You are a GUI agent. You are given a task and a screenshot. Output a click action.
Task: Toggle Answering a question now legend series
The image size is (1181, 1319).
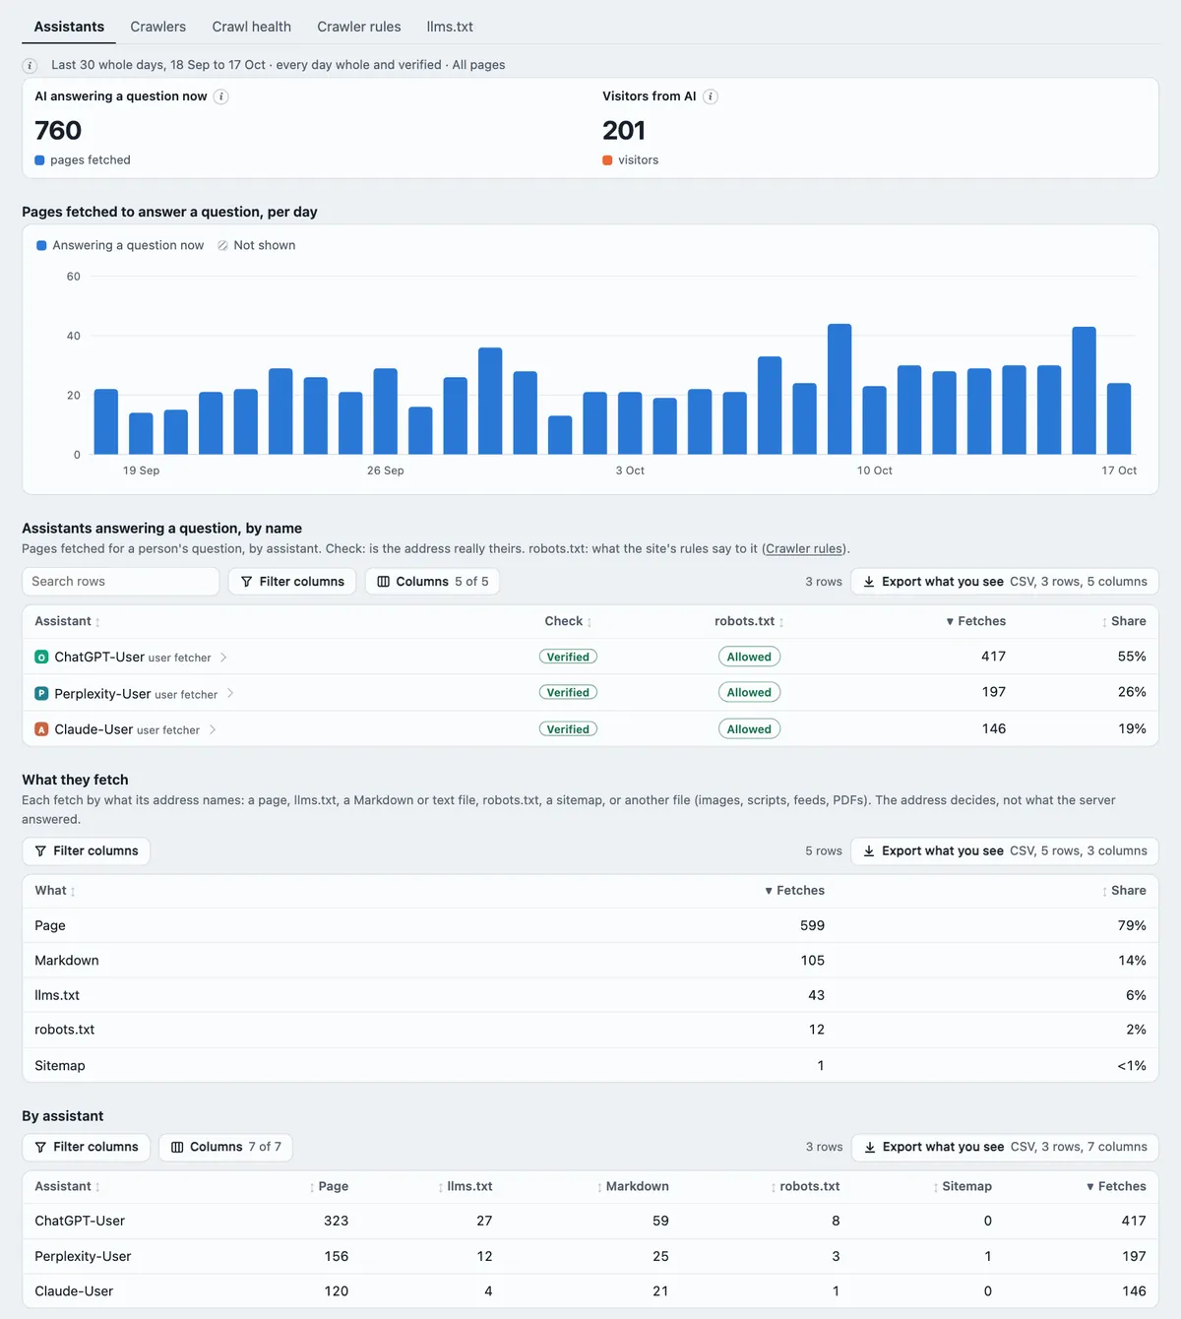click(120, 245)
